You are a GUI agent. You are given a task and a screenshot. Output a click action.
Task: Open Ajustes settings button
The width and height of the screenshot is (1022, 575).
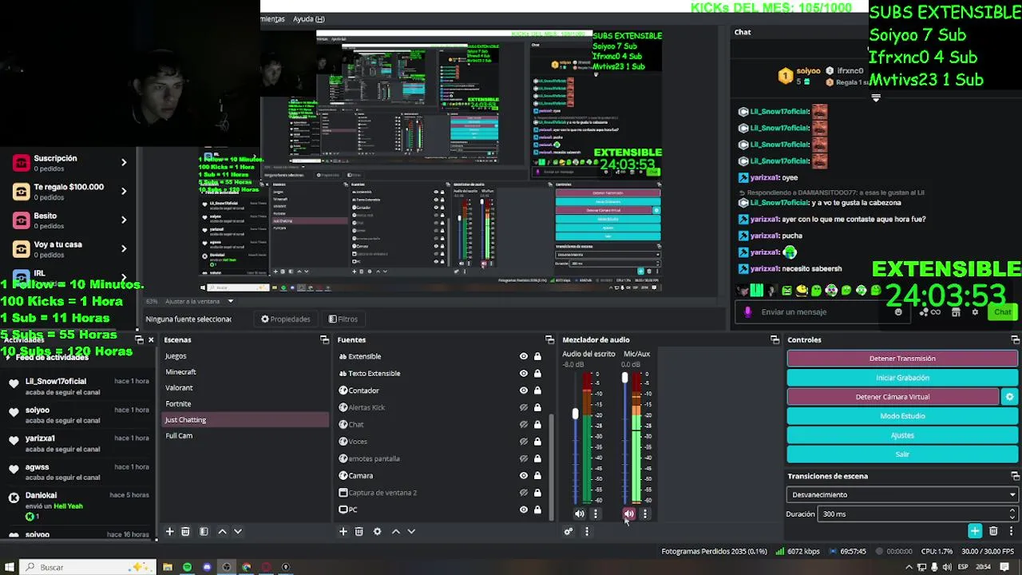coord(902,435)
